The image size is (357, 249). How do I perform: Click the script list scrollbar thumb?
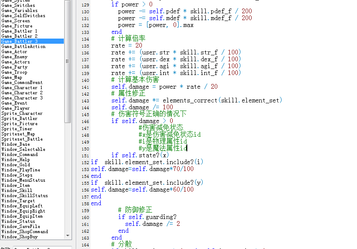67,61
